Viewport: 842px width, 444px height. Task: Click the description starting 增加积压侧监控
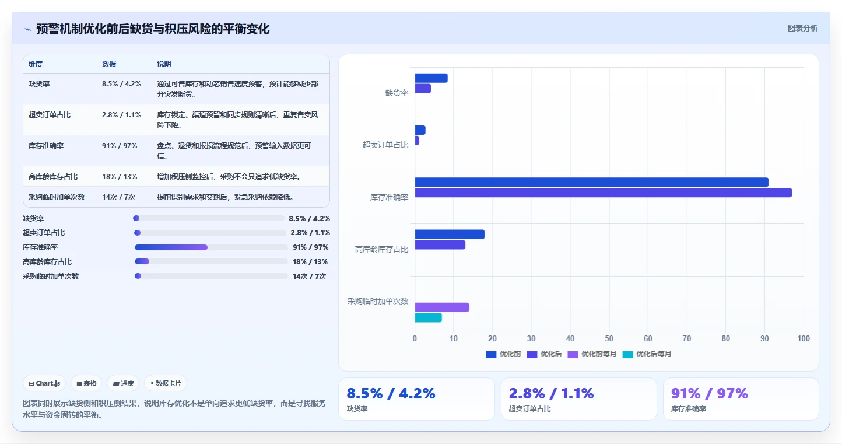point(229,177)
